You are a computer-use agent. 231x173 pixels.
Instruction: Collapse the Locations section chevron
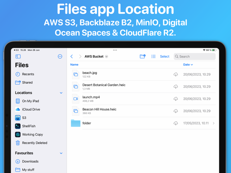click(x=61, y=93)
